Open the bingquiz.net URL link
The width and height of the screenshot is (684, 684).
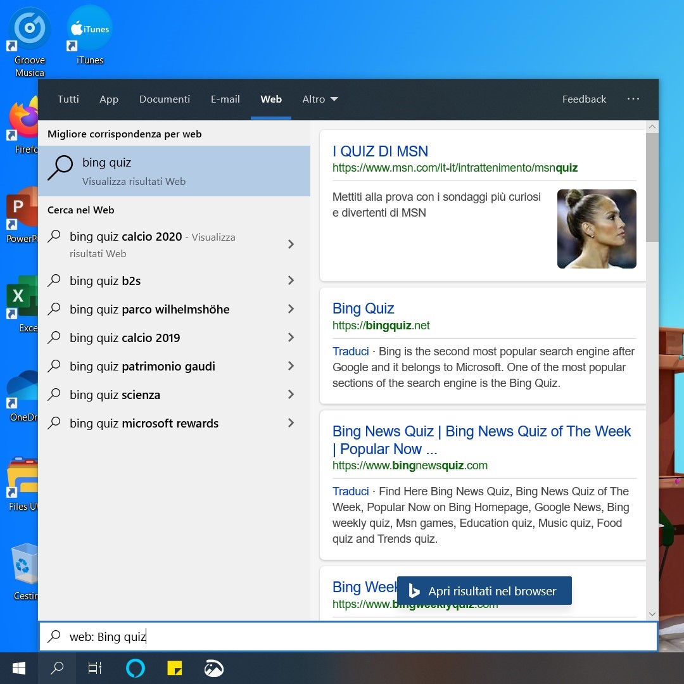click(x=381, y=326)
